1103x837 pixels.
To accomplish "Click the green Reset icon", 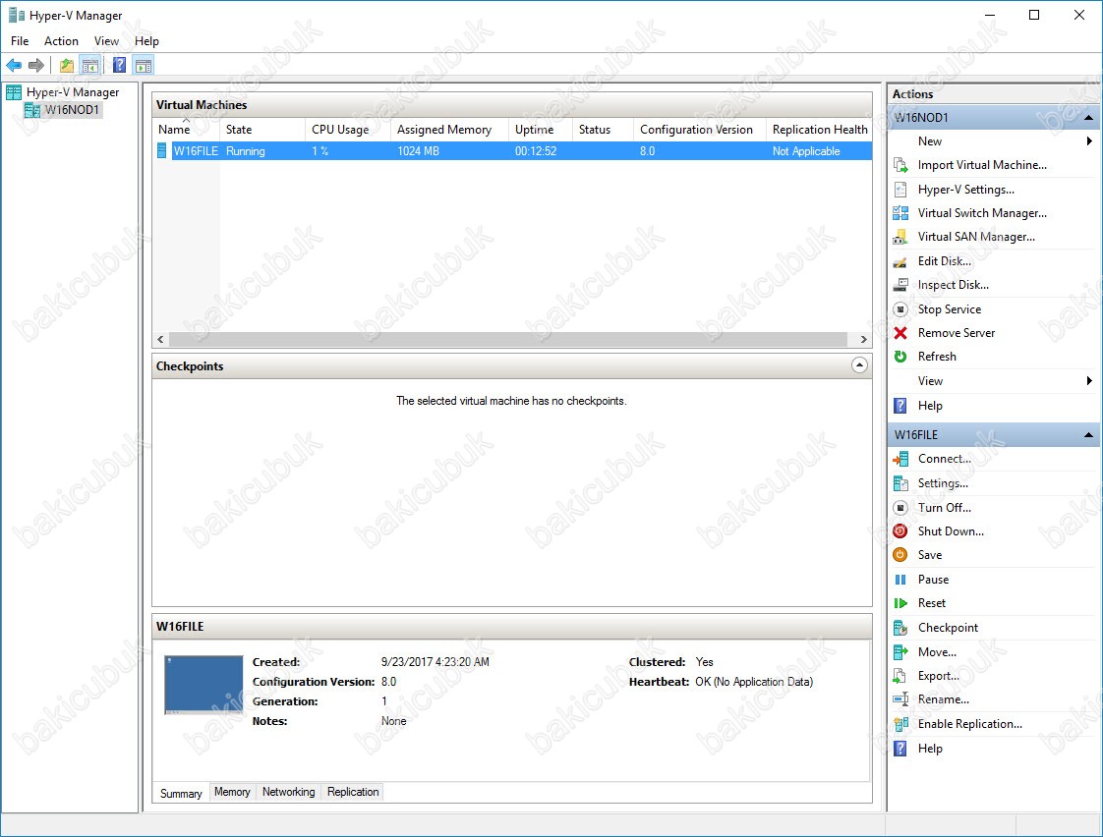I will [x=900, y=603].
